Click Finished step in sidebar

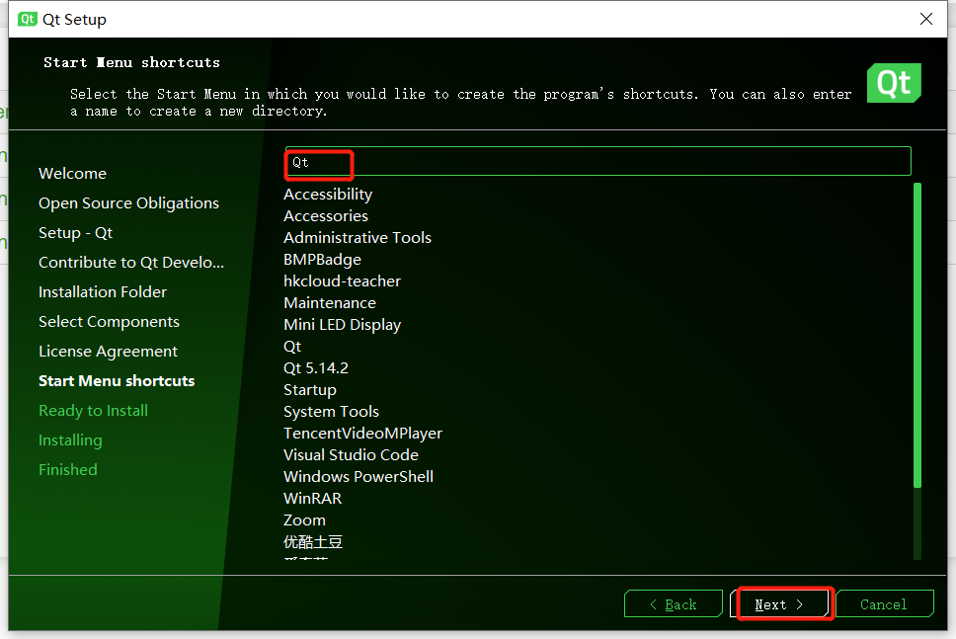point(68,470)
